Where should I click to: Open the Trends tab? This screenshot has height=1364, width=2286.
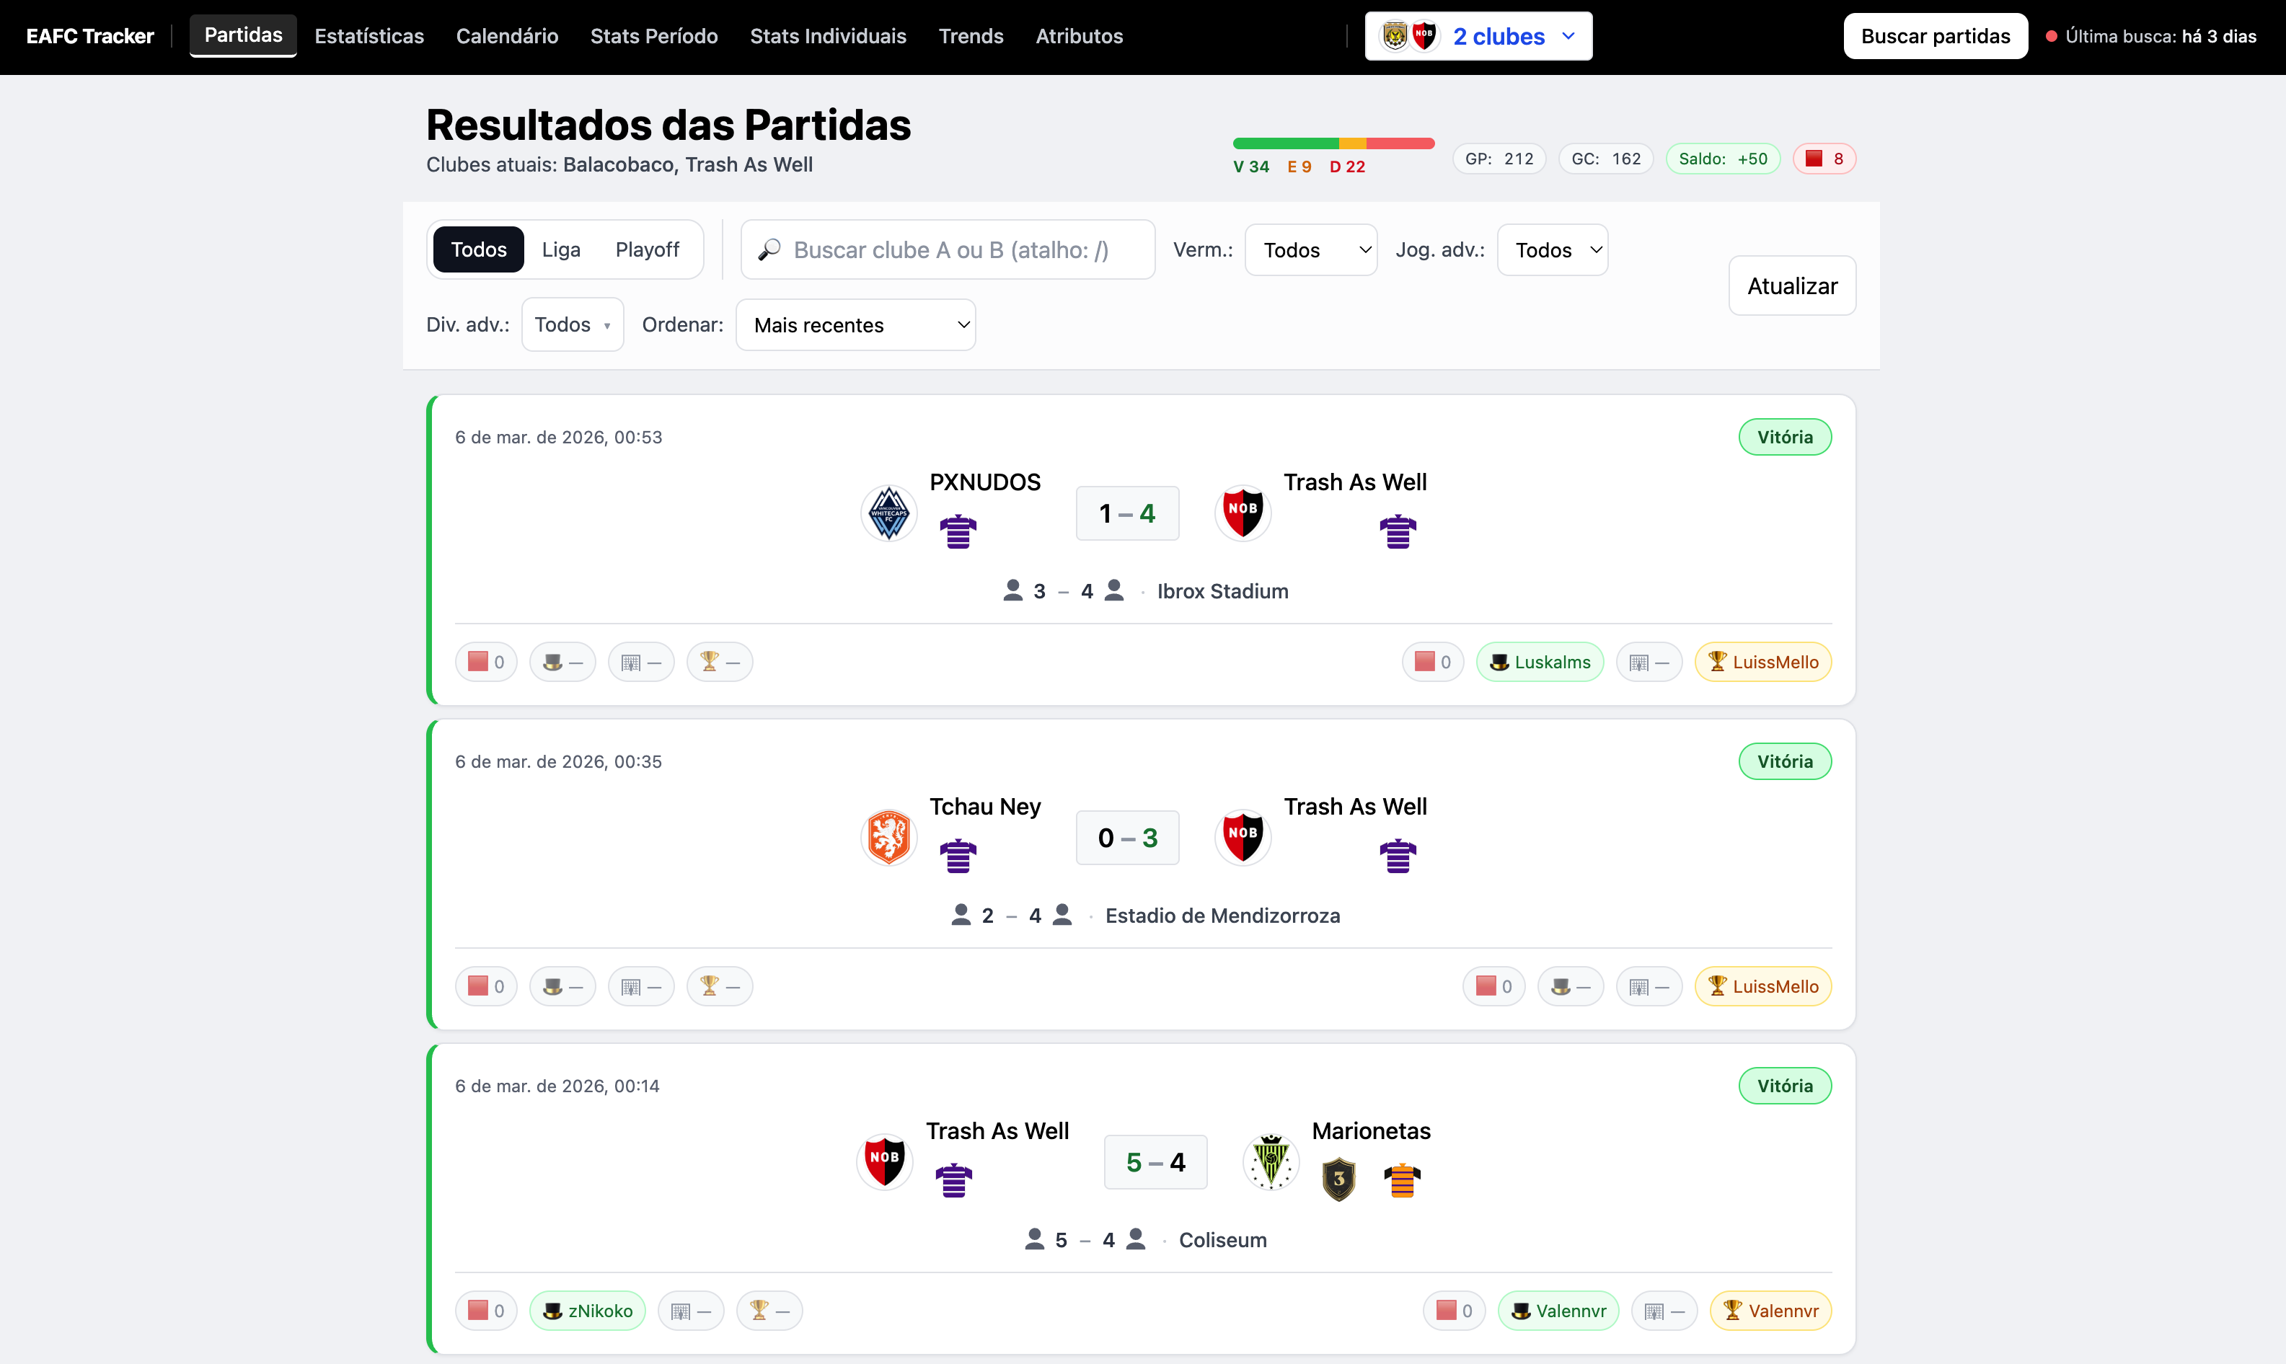(970, 37)
